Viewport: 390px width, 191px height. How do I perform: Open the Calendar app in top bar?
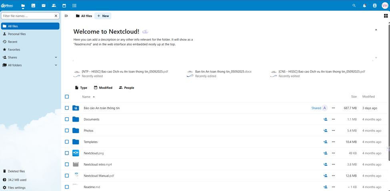tap(64, 6)
